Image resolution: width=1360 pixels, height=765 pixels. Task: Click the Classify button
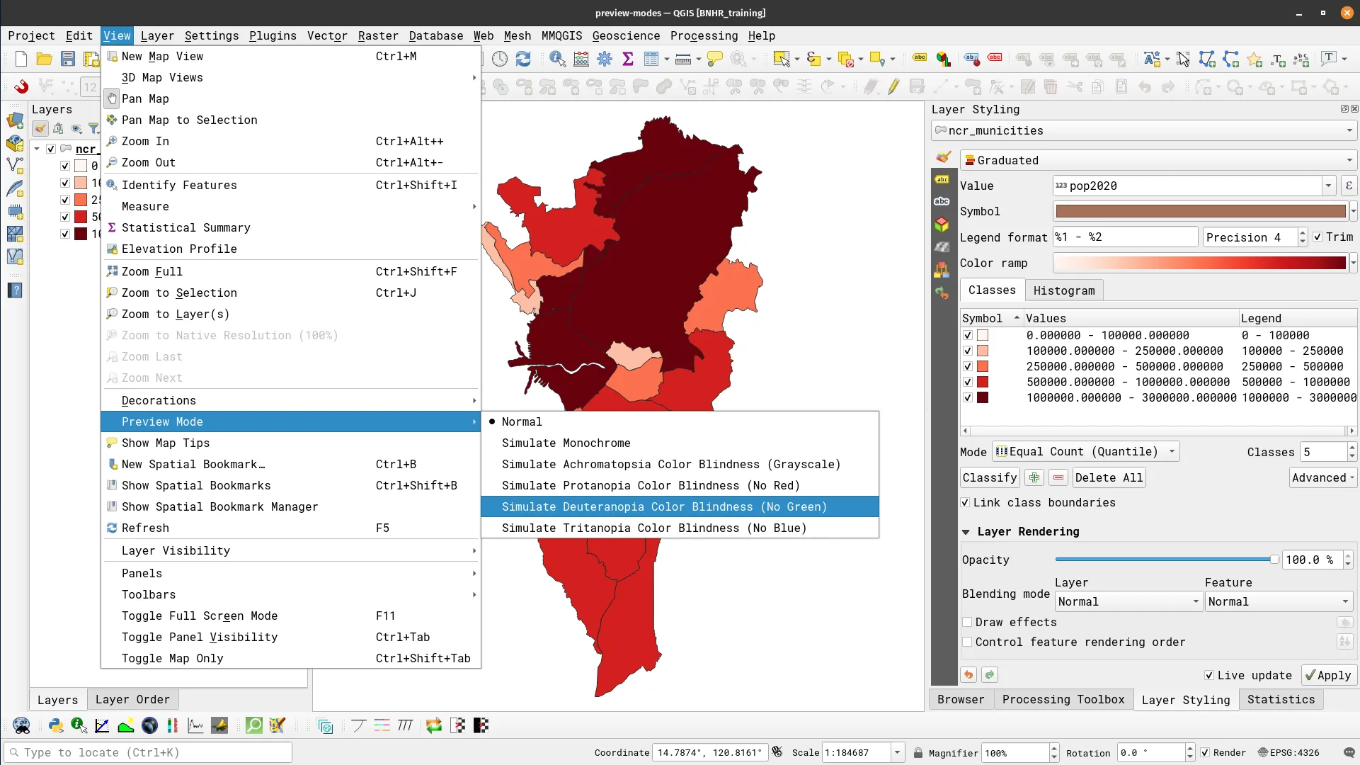point(989,477)
